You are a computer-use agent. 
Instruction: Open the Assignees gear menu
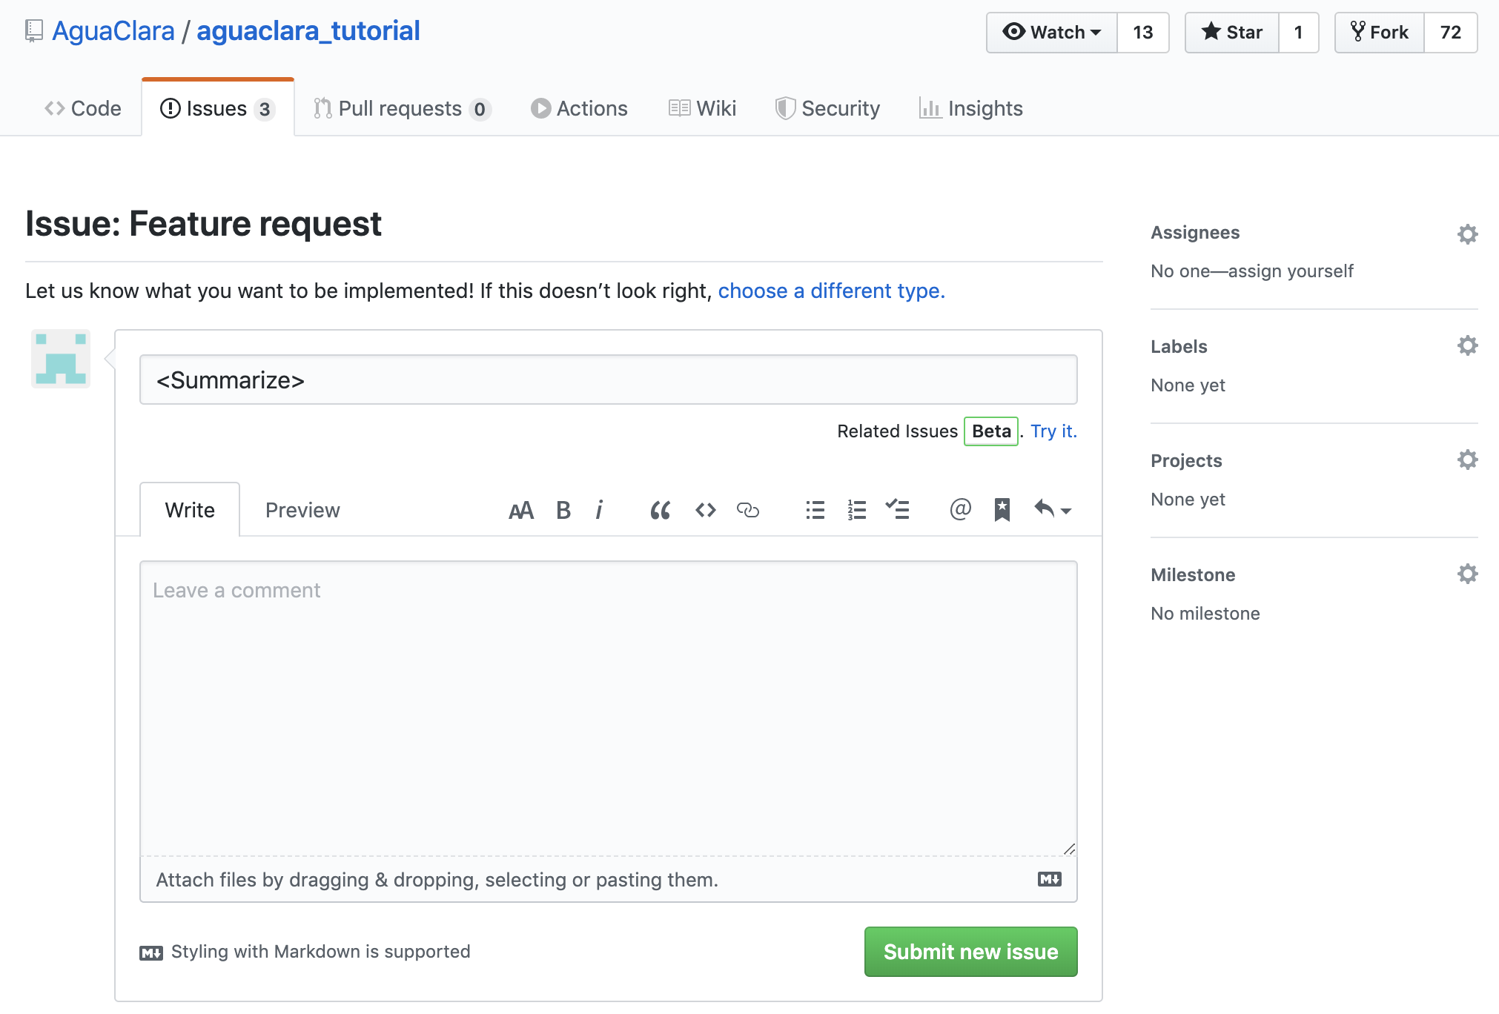(1467, 234)
